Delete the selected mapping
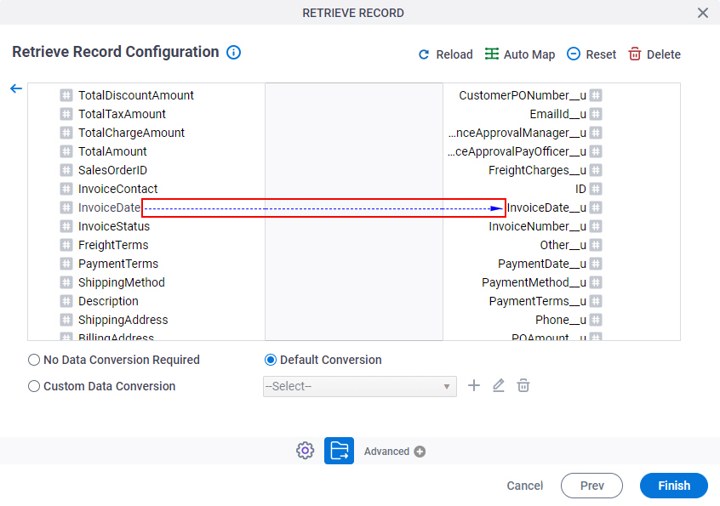The image size is (720, 506). coord(654,54)
